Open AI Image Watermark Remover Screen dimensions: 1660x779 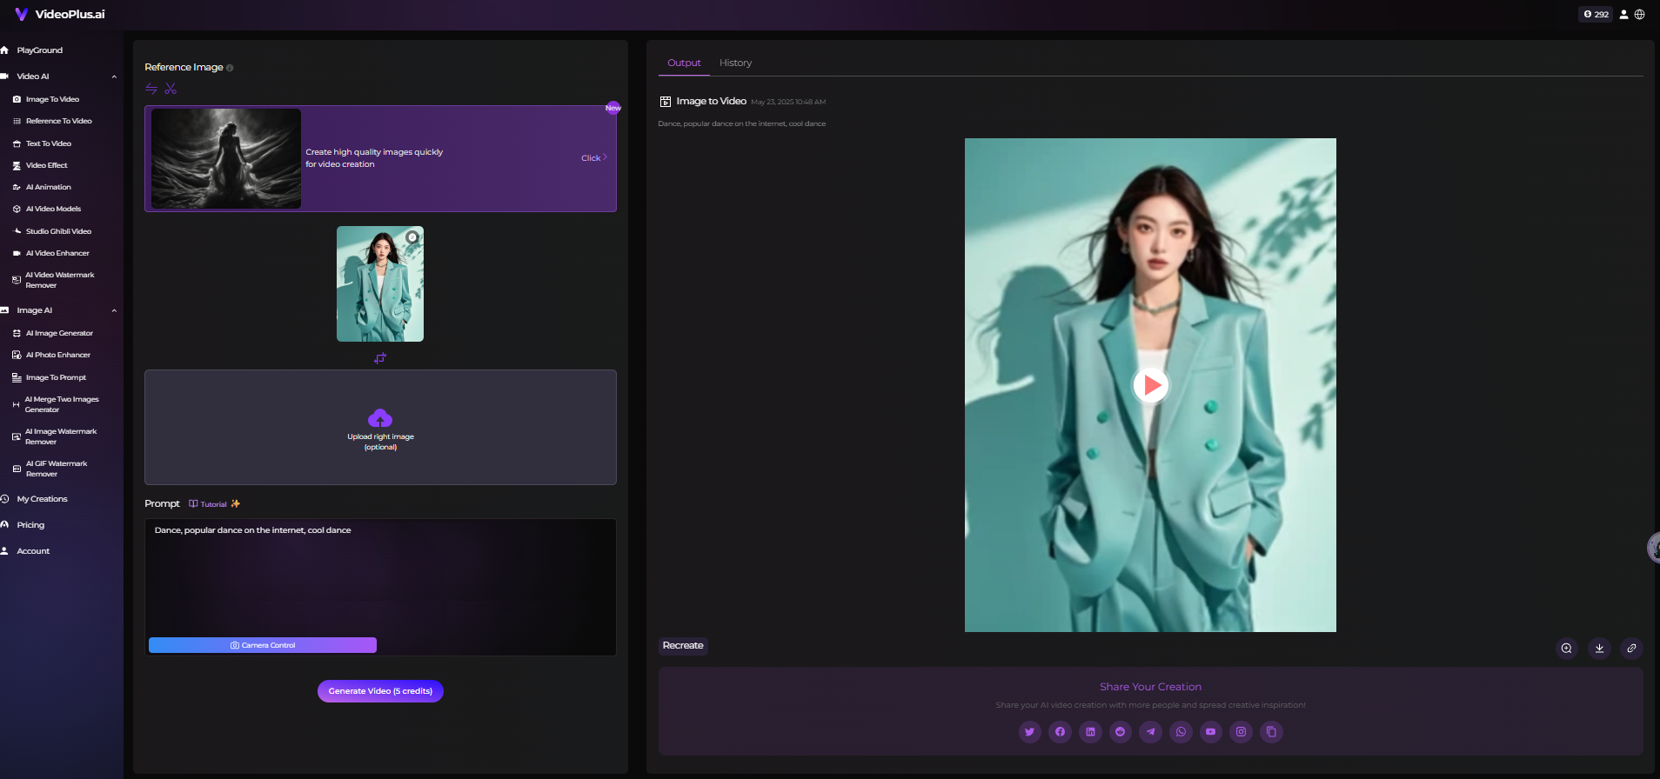60,436
